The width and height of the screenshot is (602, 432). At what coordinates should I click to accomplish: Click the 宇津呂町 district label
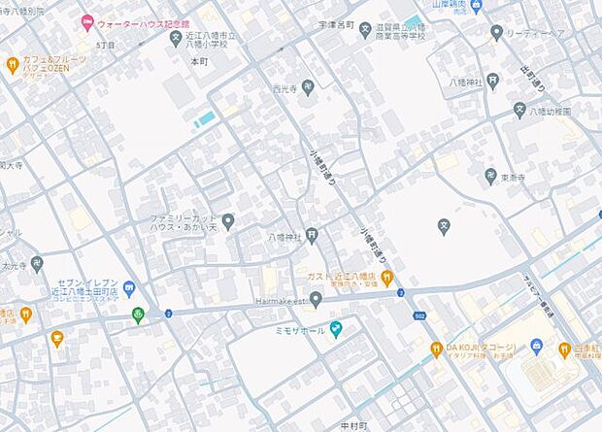pos(336,25)
